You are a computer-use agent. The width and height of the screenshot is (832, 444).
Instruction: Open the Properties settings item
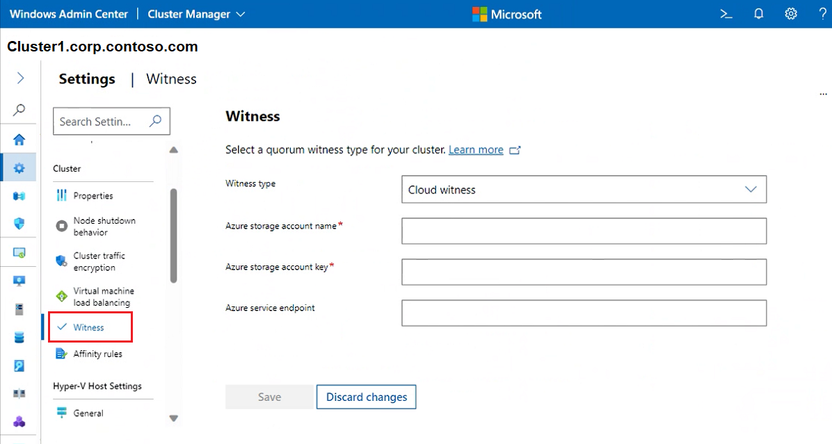[x=93, y=195]
